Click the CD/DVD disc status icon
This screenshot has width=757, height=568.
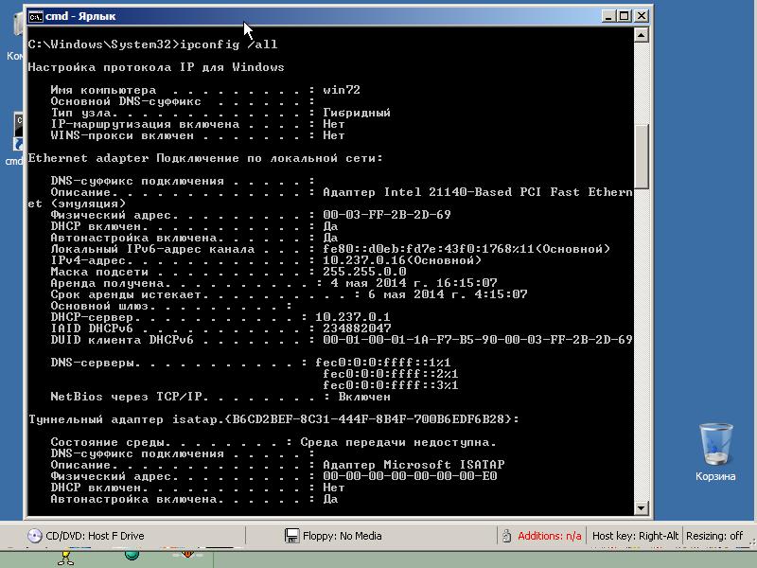point(34,536)
